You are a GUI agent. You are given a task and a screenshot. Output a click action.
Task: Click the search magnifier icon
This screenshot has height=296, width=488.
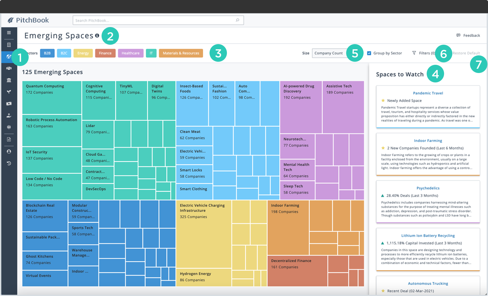tap(238, 20)
